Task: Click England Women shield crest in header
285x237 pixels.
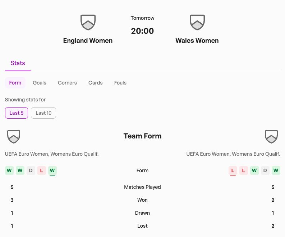Action: click(x=88, y=22)
